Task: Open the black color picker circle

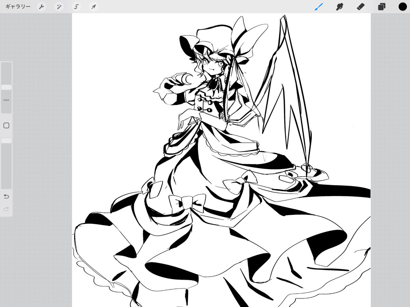Action: tap(402, 6)
